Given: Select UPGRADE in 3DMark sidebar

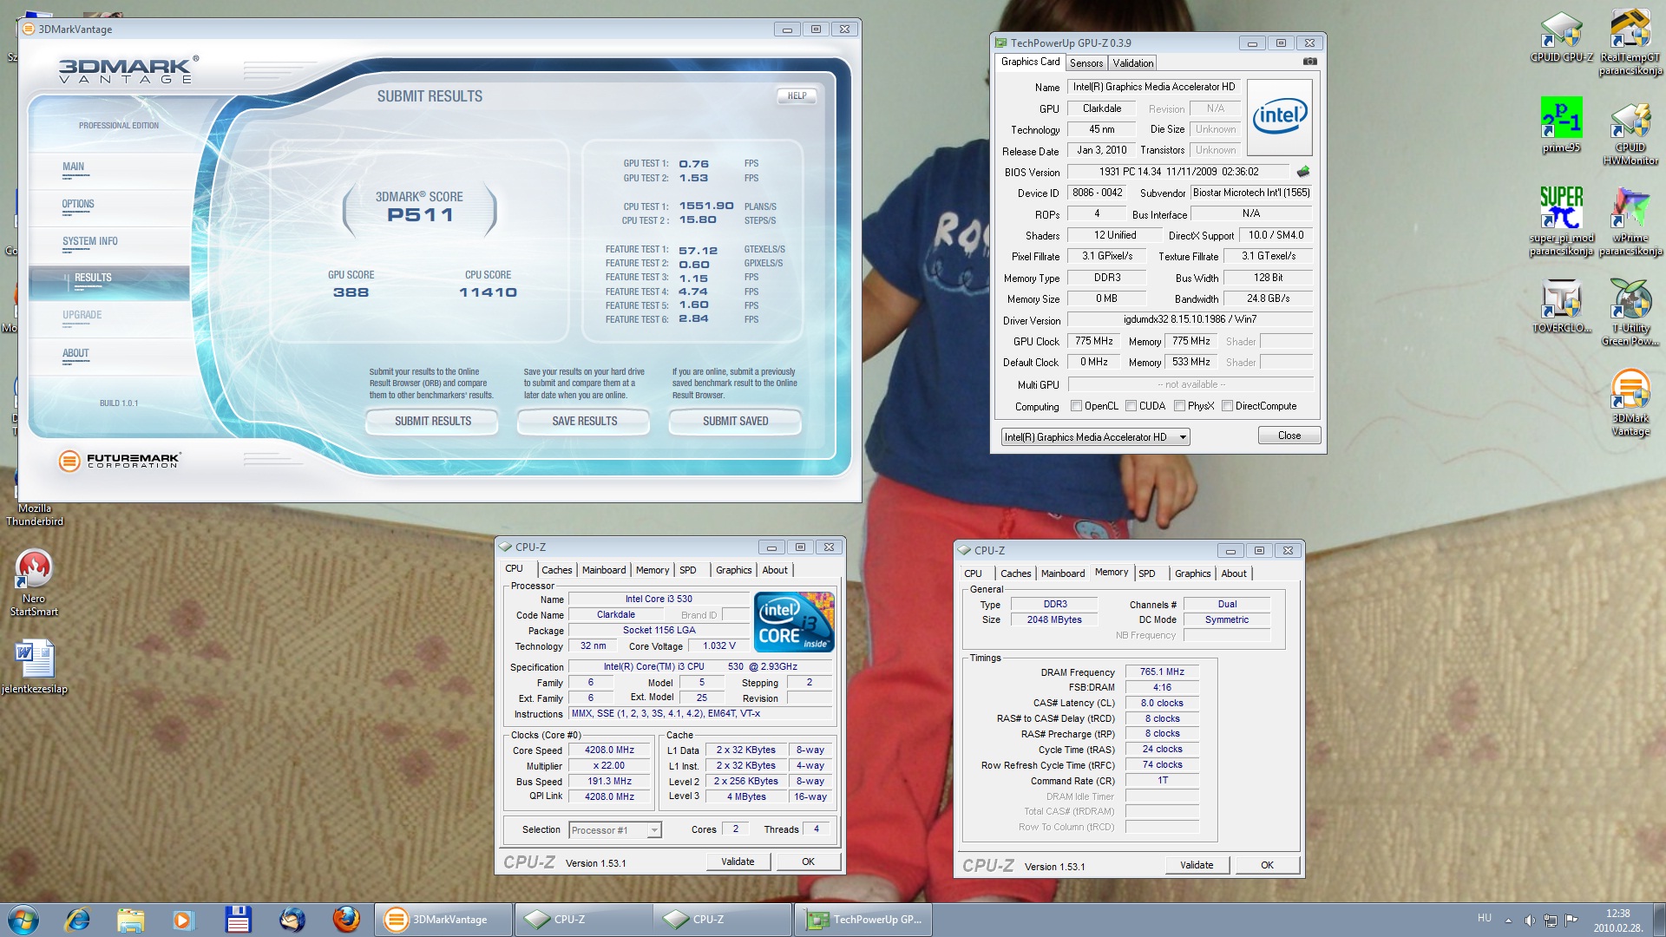Looking at the screenshot, I should 82,315.
